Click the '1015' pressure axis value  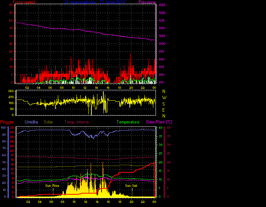162,21
